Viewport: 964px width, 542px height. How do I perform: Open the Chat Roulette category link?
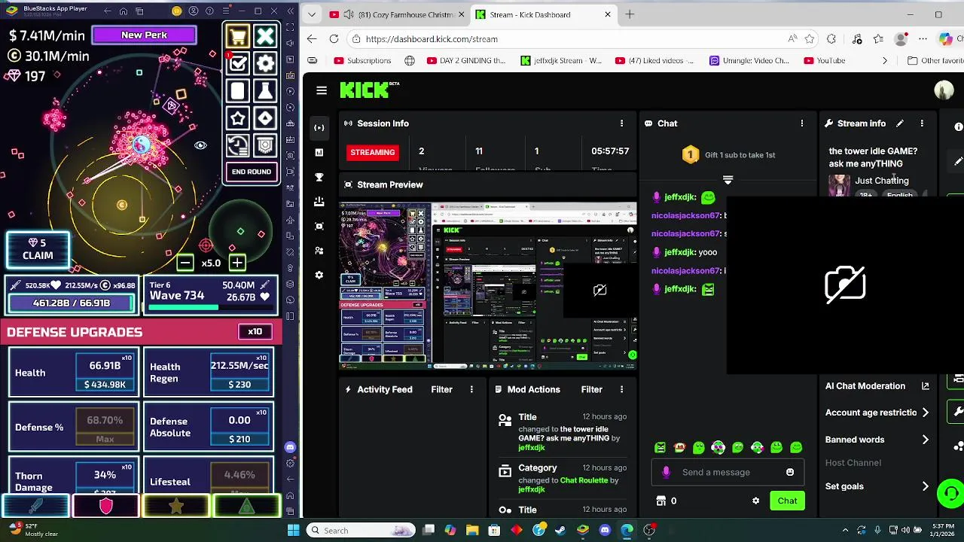pos(584,480)
